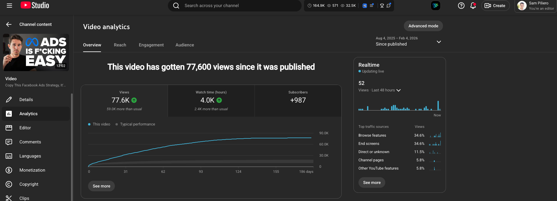Click the eye icon beside 571
This screenshot has width=557, height=201.
point(329,6)
